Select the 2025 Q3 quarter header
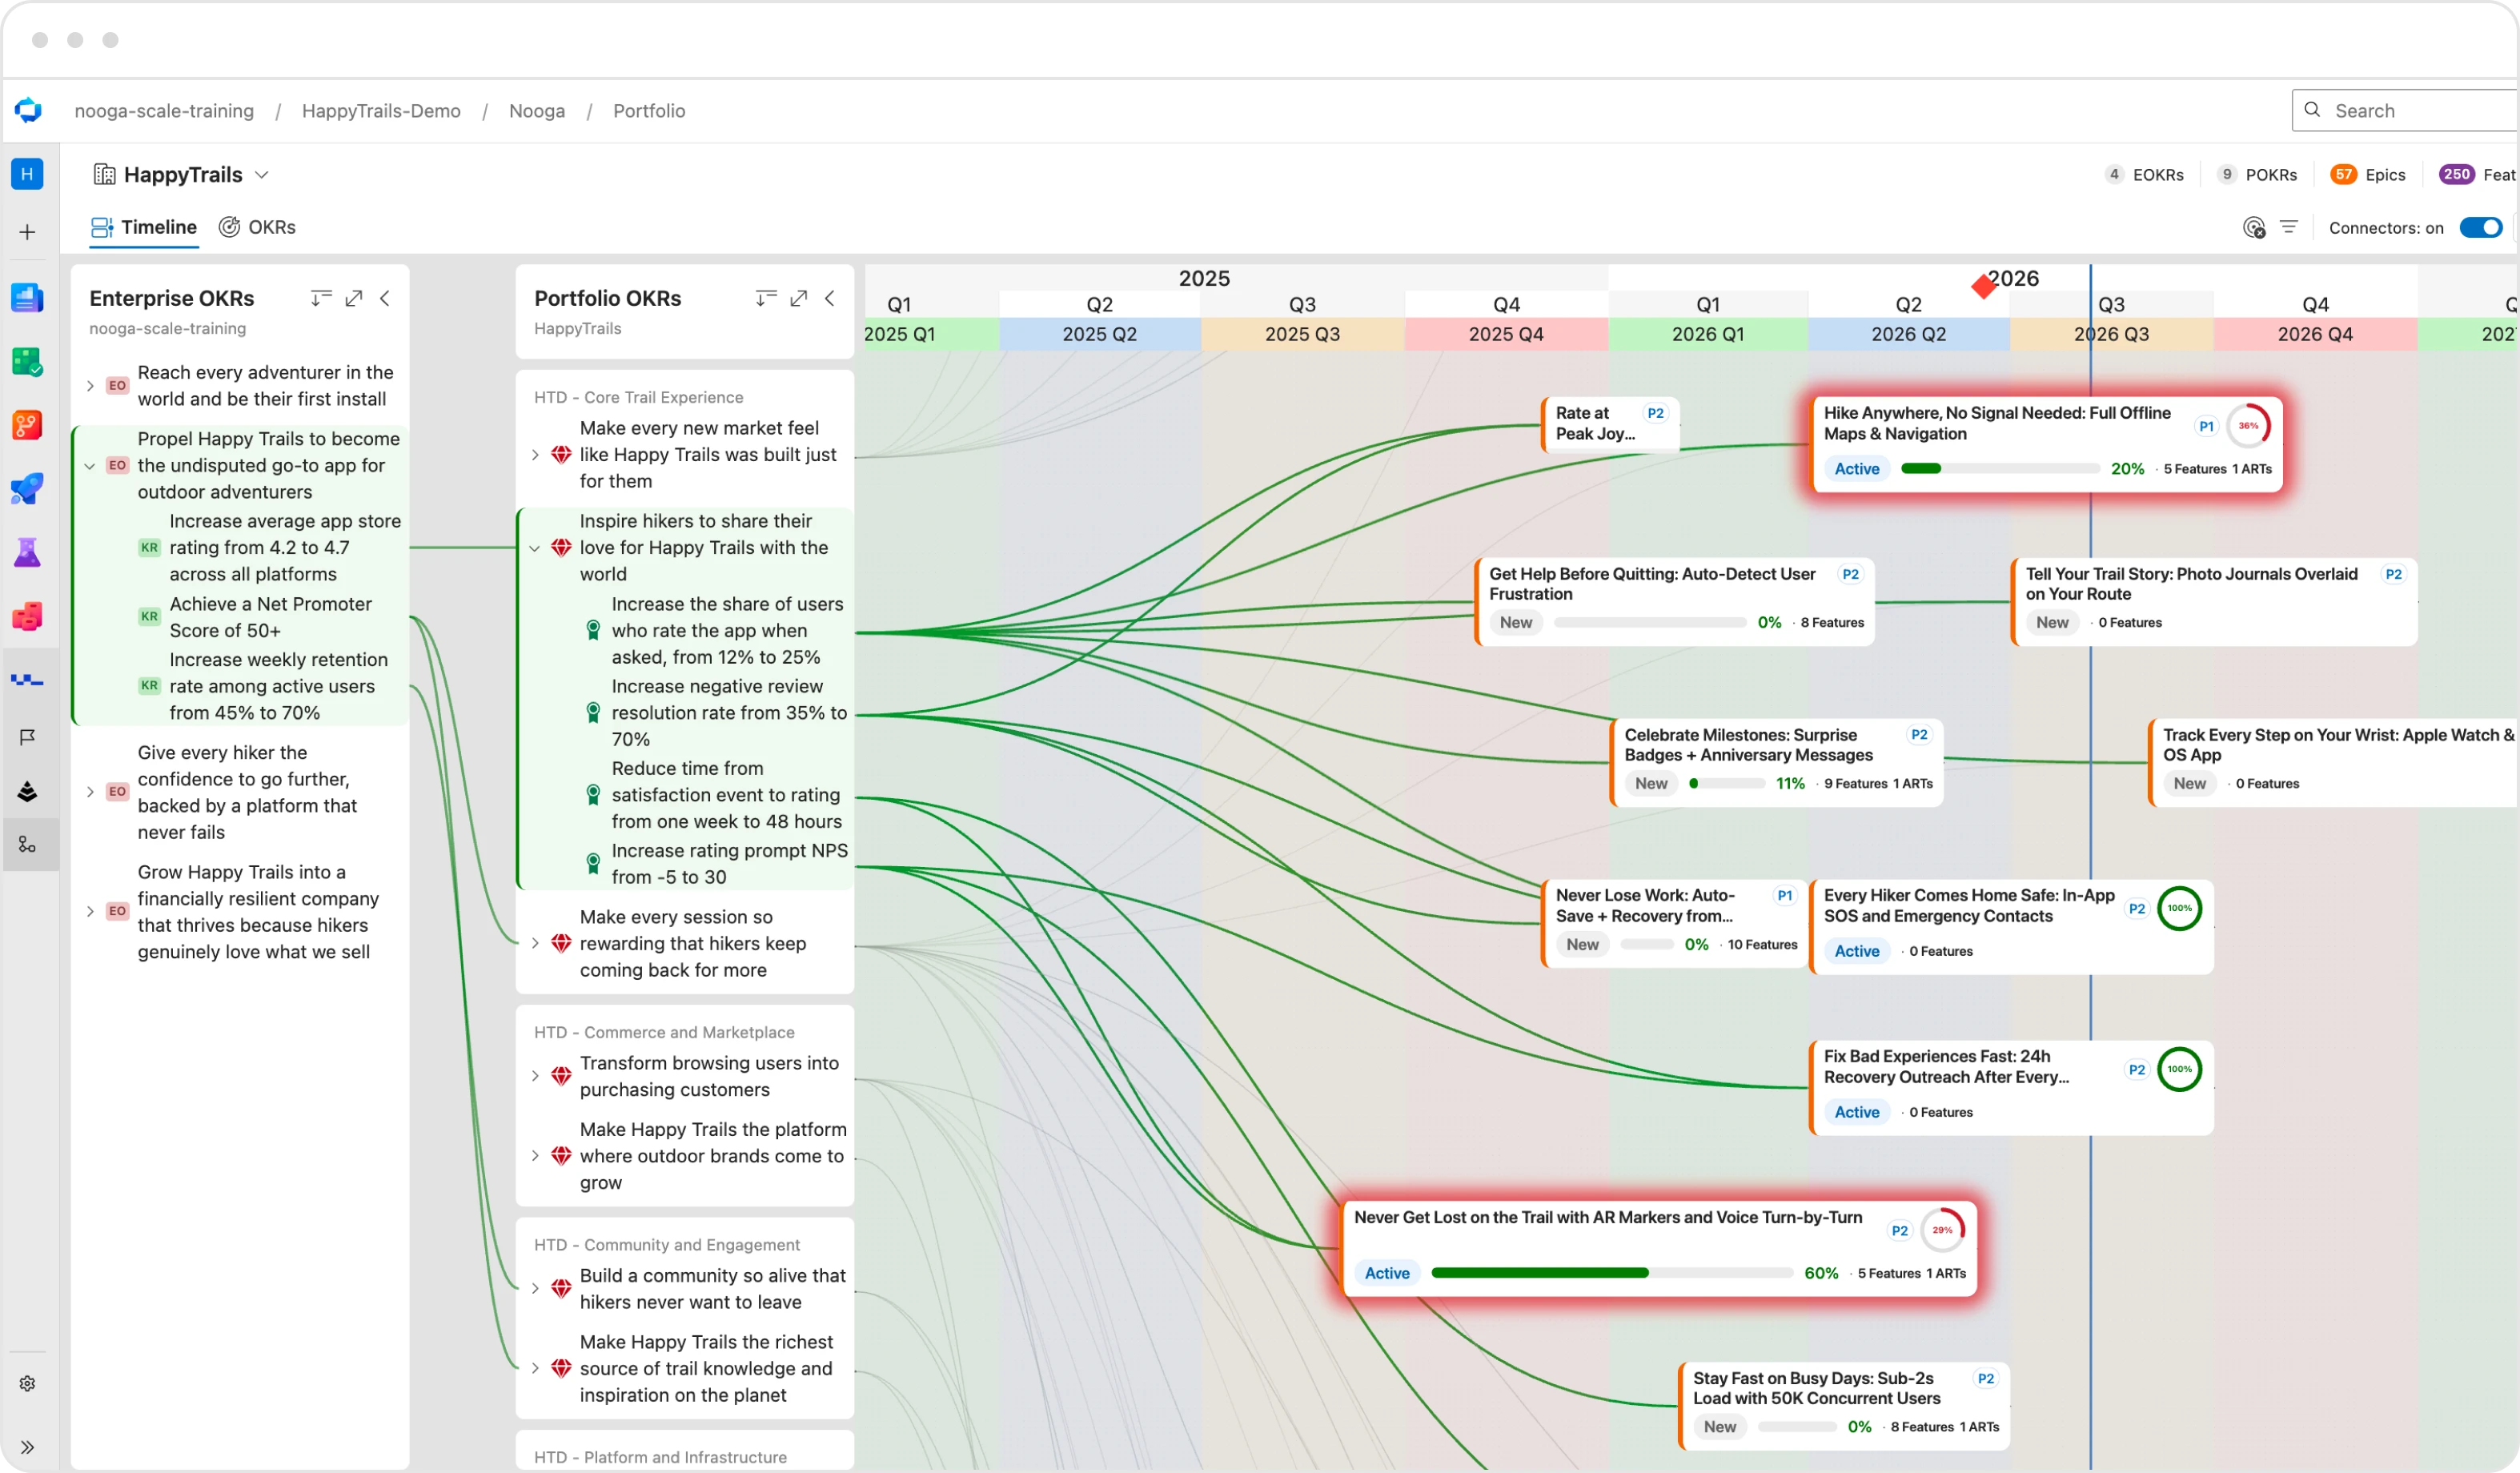 [1302, 334]
